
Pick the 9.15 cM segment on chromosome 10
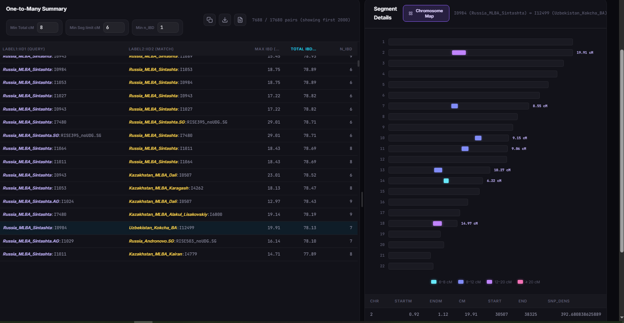(x=478, y=138)
